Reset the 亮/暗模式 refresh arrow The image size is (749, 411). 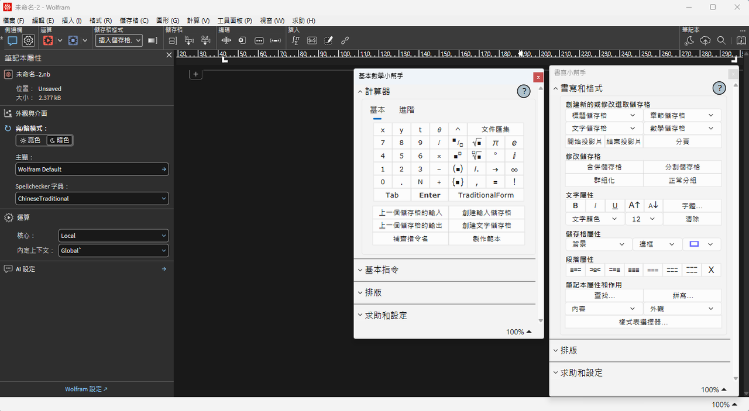click(8, 128)
